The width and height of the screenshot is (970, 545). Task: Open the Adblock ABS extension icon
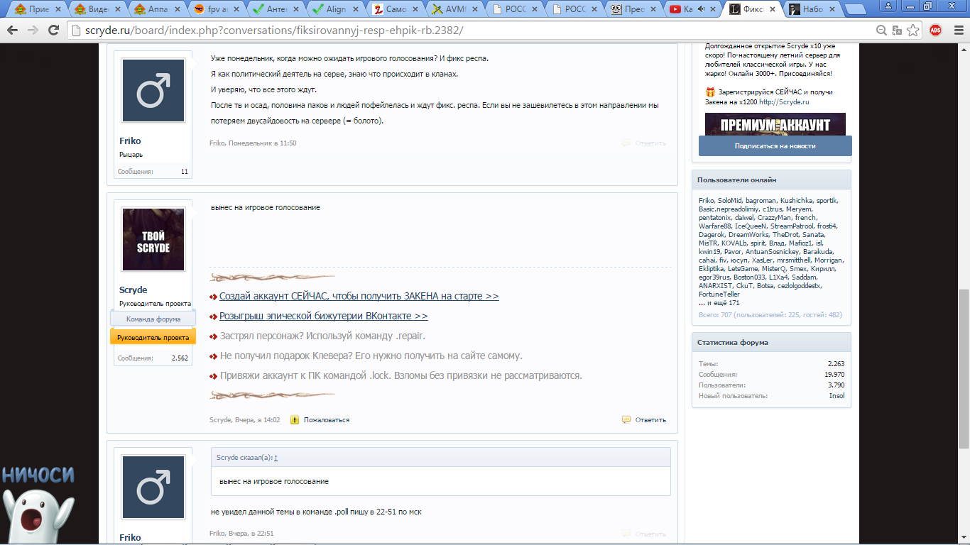[935, 31]
